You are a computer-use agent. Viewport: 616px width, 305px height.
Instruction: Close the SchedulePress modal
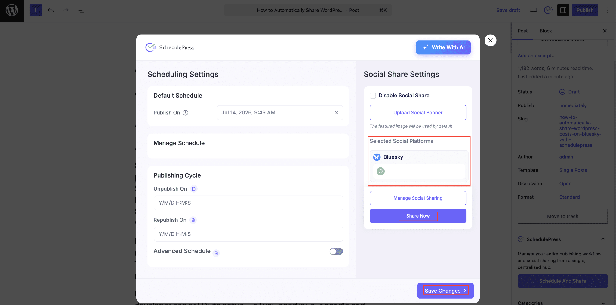[490, 40]
